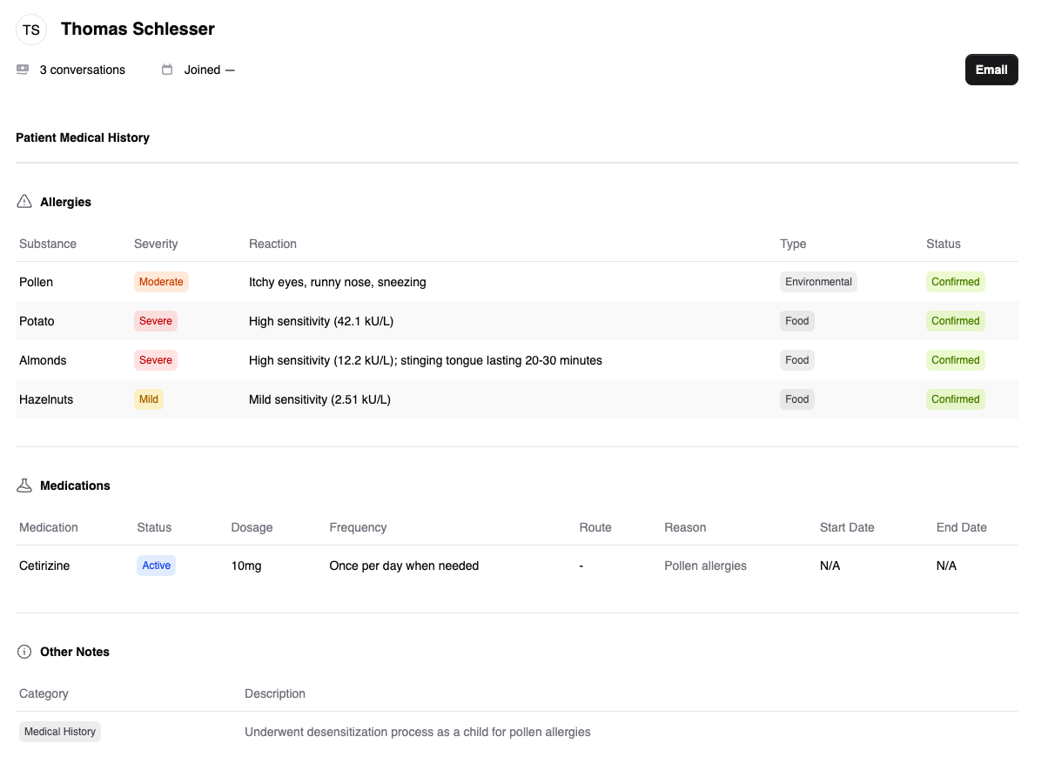
Task: Click the Start Date column header
Action: tap(847, 527)
